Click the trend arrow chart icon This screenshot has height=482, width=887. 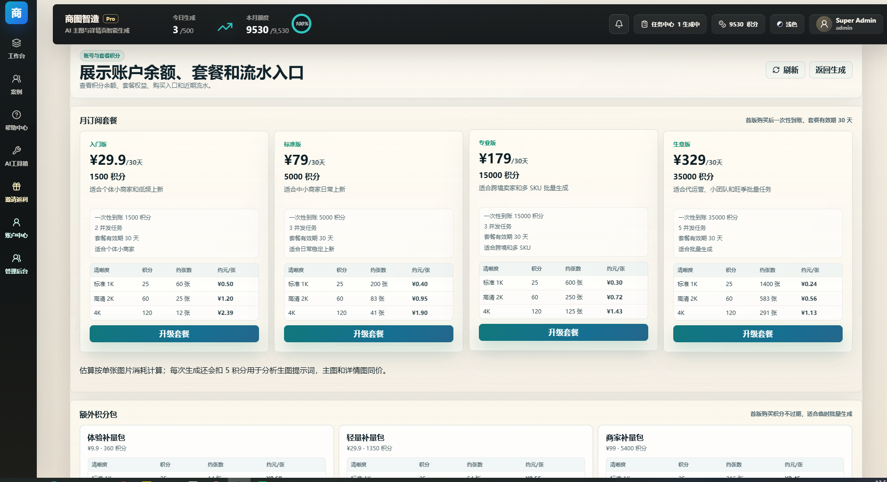pyautogui.click(x=225, y=27)
